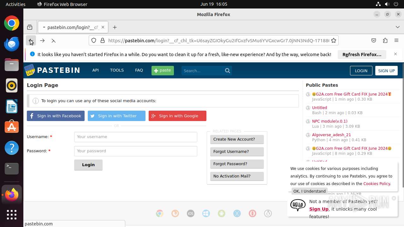Viewport: 404px width, 227px height.
Task: Show Applications grid from the dock
Action: tap(12, 215)
